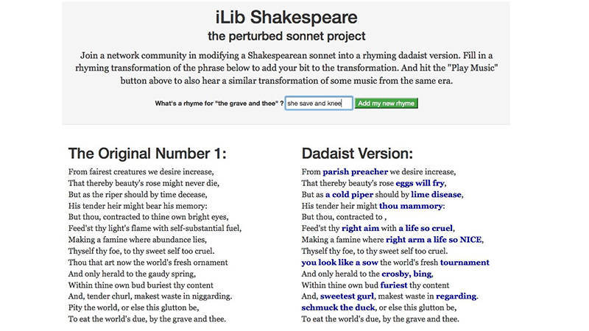
Task: Click original line 'But as the riper should by time decease,'
Action: 138,194
